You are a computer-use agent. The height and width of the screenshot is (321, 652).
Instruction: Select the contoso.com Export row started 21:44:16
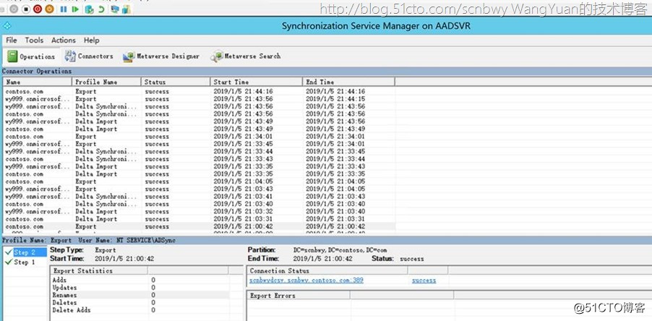(x=199, y=92)
